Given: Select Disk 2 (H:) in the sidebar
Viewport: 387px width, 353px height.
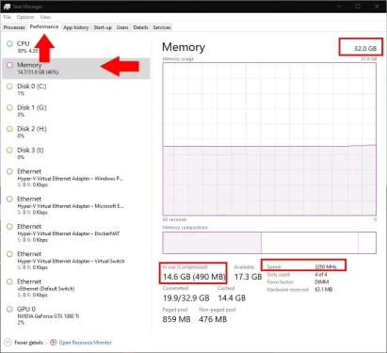Looking at the screenshot, I should [76, 132].
